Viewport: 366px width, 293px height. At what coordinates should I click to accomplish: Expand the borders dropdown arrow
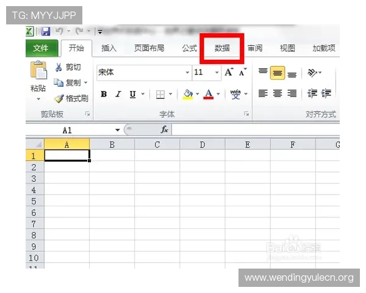[x=170, y=94]
